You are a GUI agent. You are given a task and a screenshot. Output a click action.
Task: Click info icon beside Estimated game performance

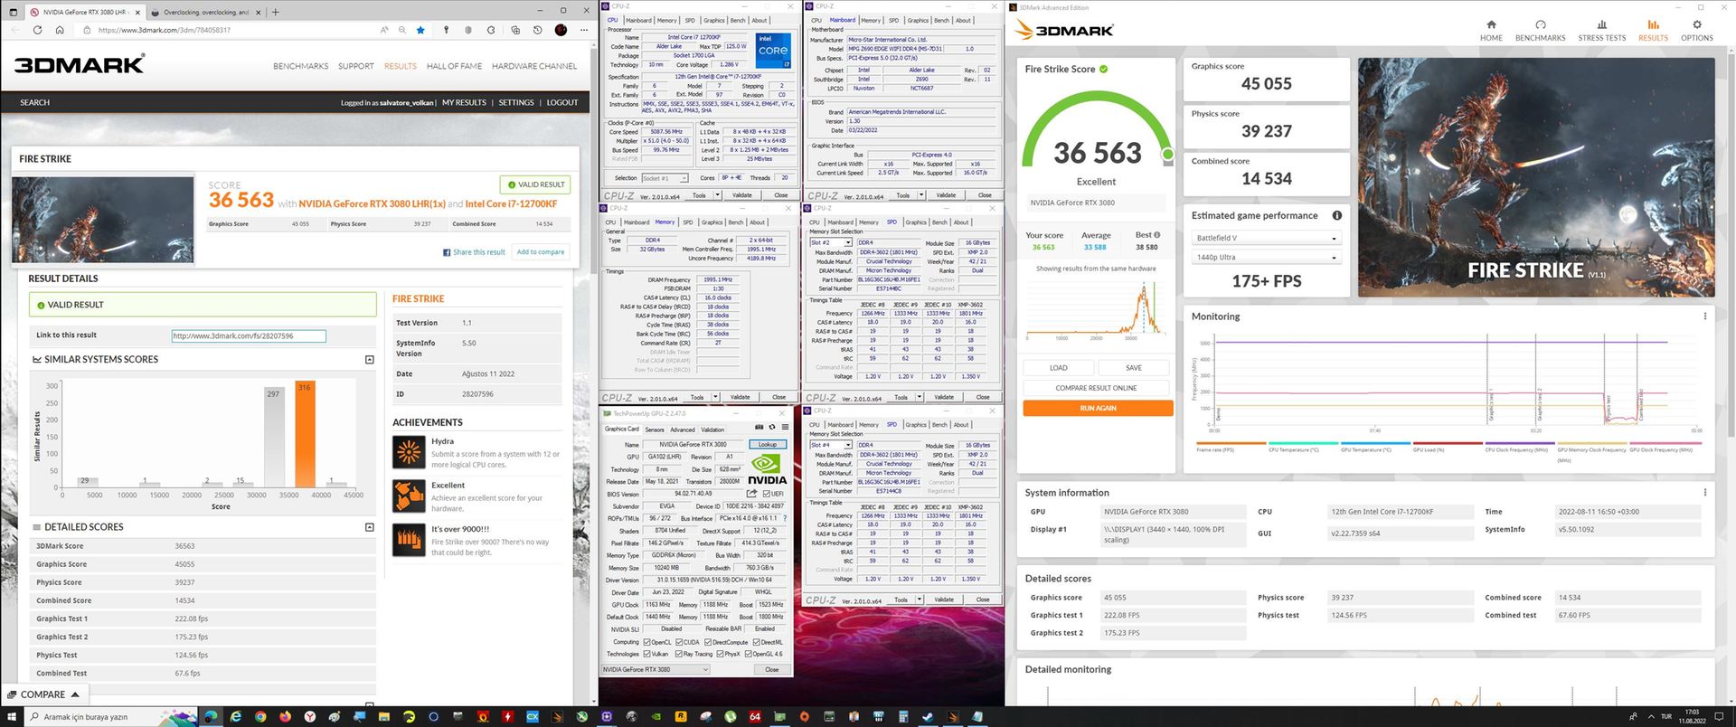(x=1336, y=215)
